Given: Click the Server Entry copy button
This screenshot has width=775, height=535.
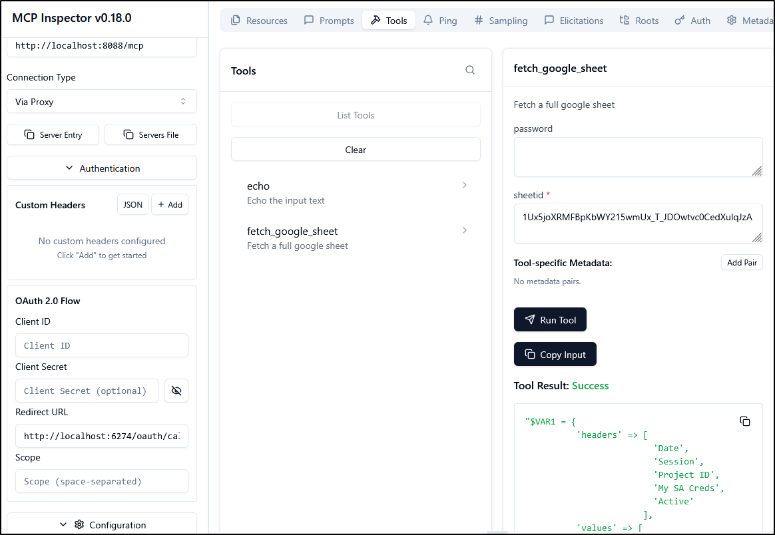Looking at the screenshot, I should [x=53, y=134].
